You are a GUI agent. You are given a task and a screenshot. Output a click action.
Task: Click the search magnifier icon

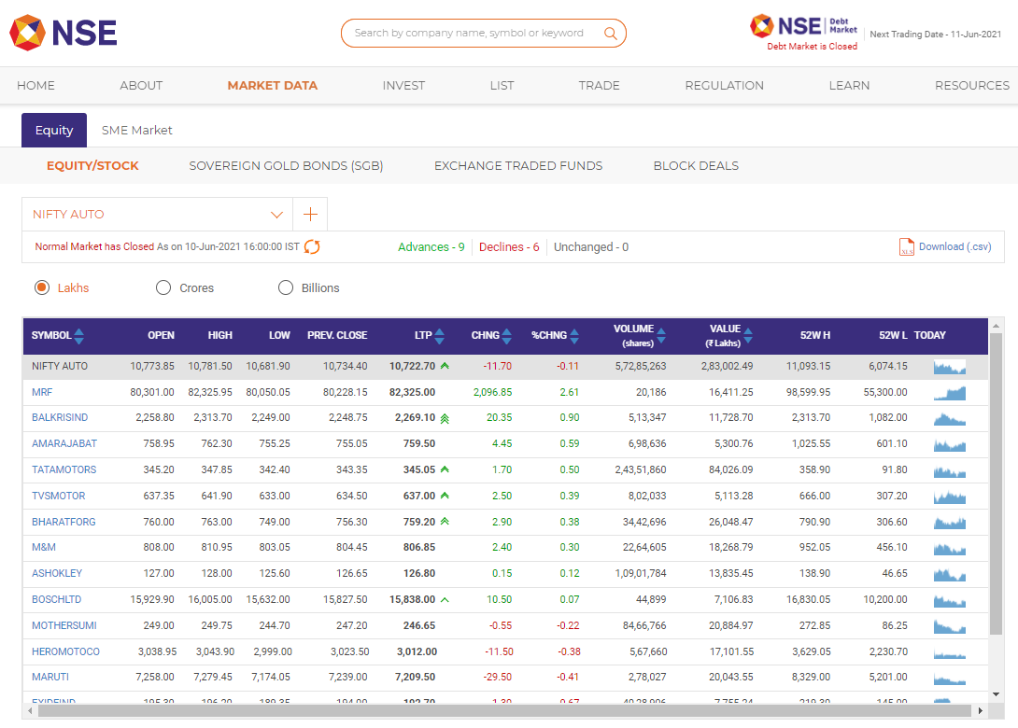coord(612,33)
